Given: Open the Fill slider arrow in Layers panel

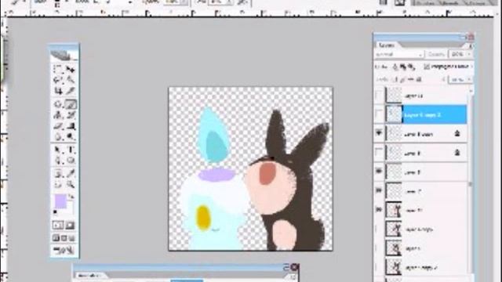Looking at the screenshot, I should tap(469, 79).
